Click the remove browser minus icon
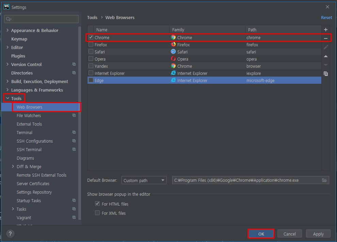Viewport: 337px width, 242px height. point(326,38)
